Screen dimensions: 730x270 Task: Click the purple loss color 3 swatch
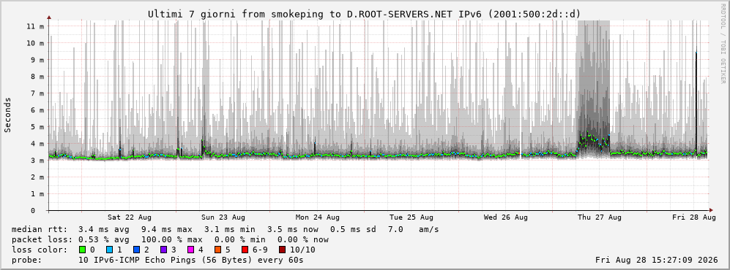(x=163, y=250)
